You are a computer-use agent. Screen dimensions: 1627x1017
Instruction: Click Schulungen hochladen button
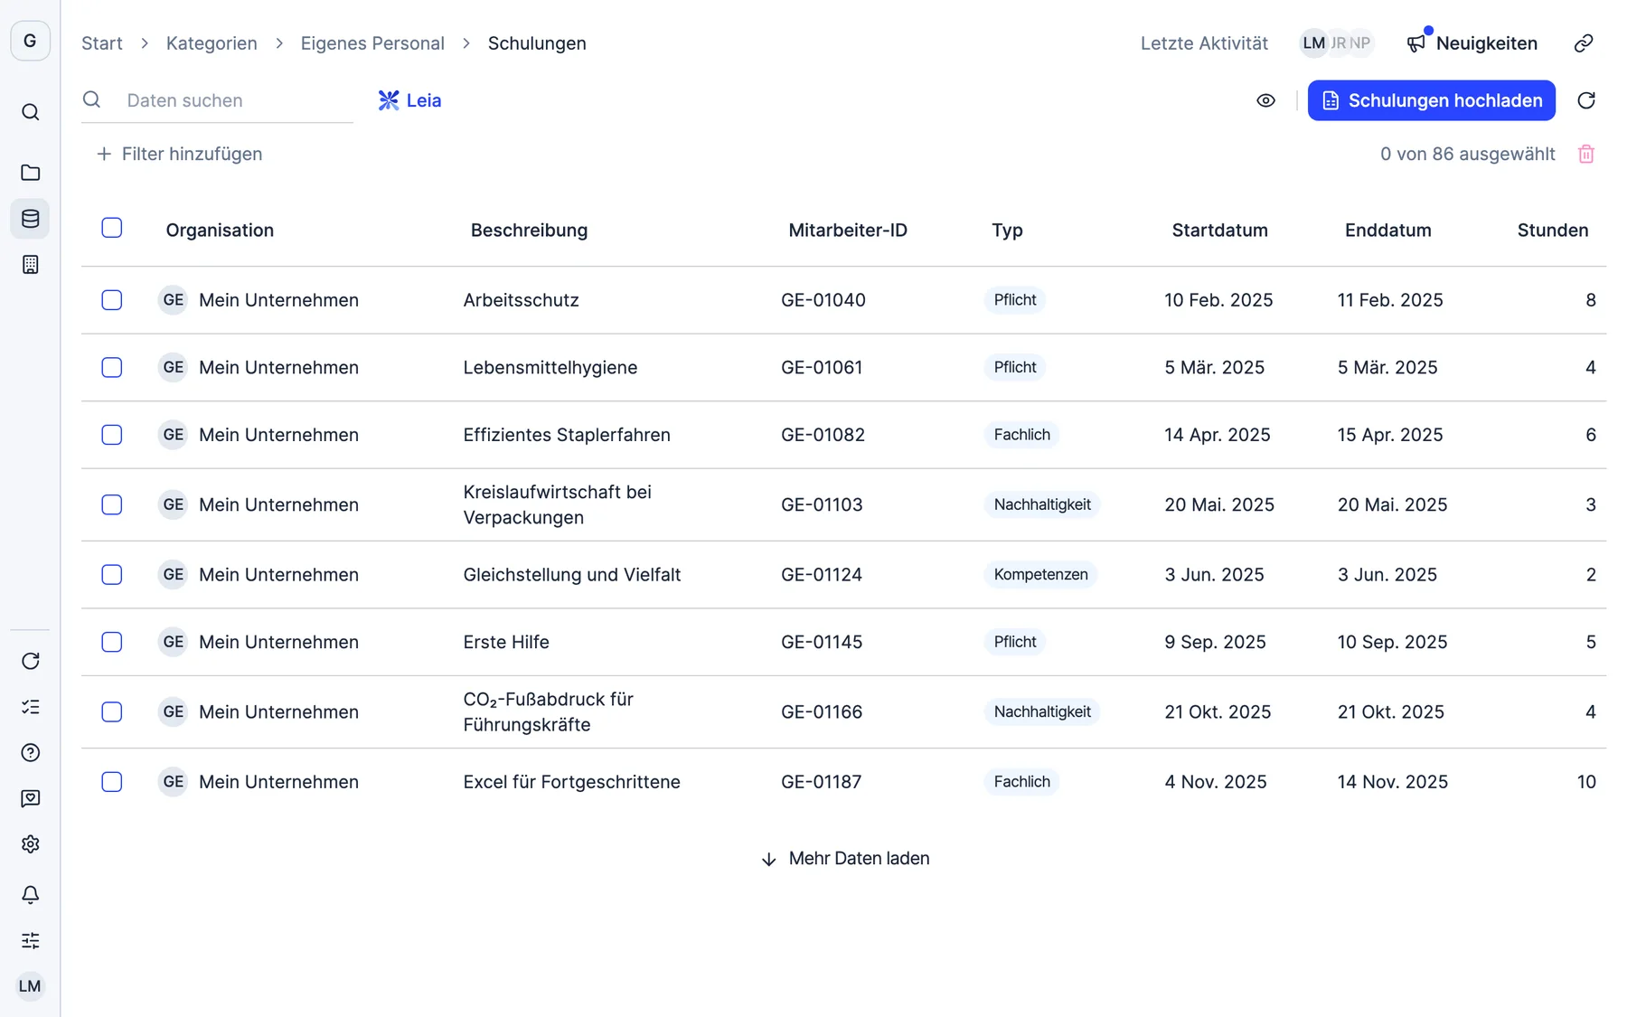point(1431,100)
